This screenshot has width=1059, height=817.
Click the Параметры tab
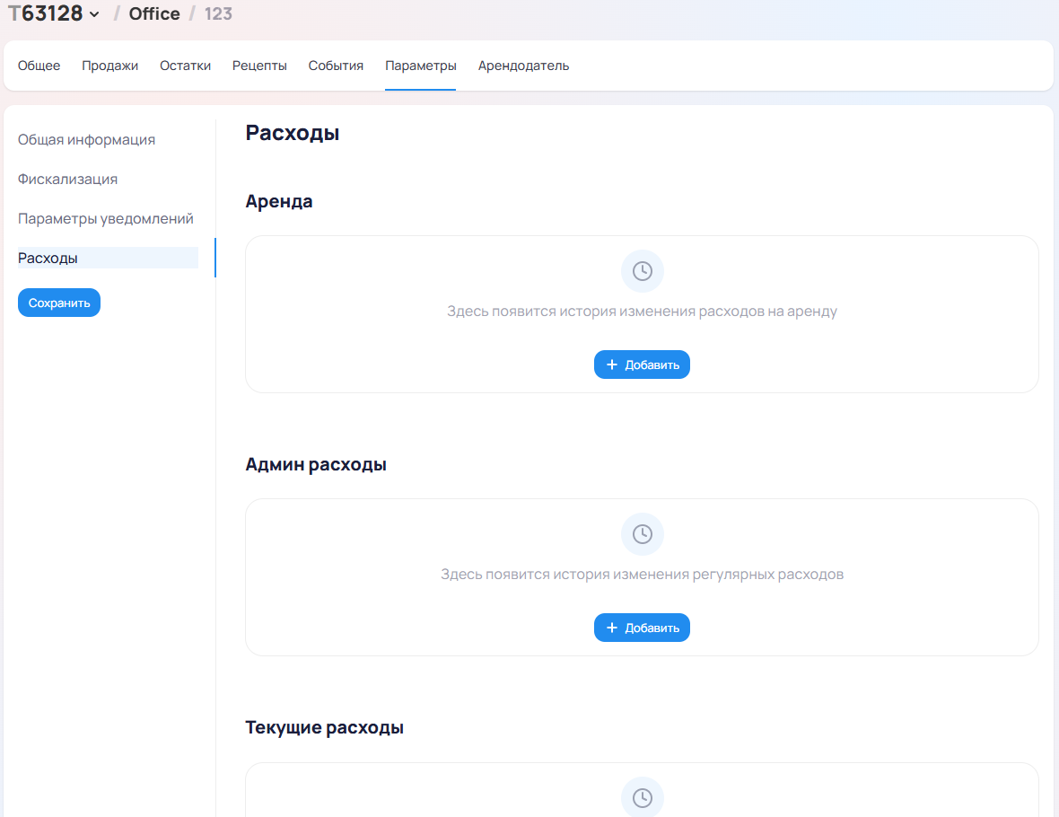pos(421,66)
